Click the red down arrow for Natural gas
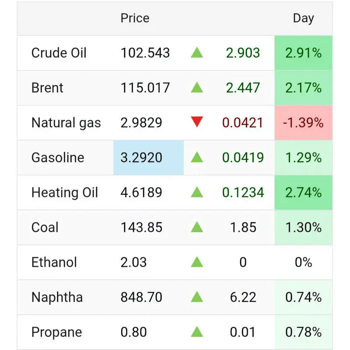Viewport: 350px width, 350px height. click(x=197, y=122)
